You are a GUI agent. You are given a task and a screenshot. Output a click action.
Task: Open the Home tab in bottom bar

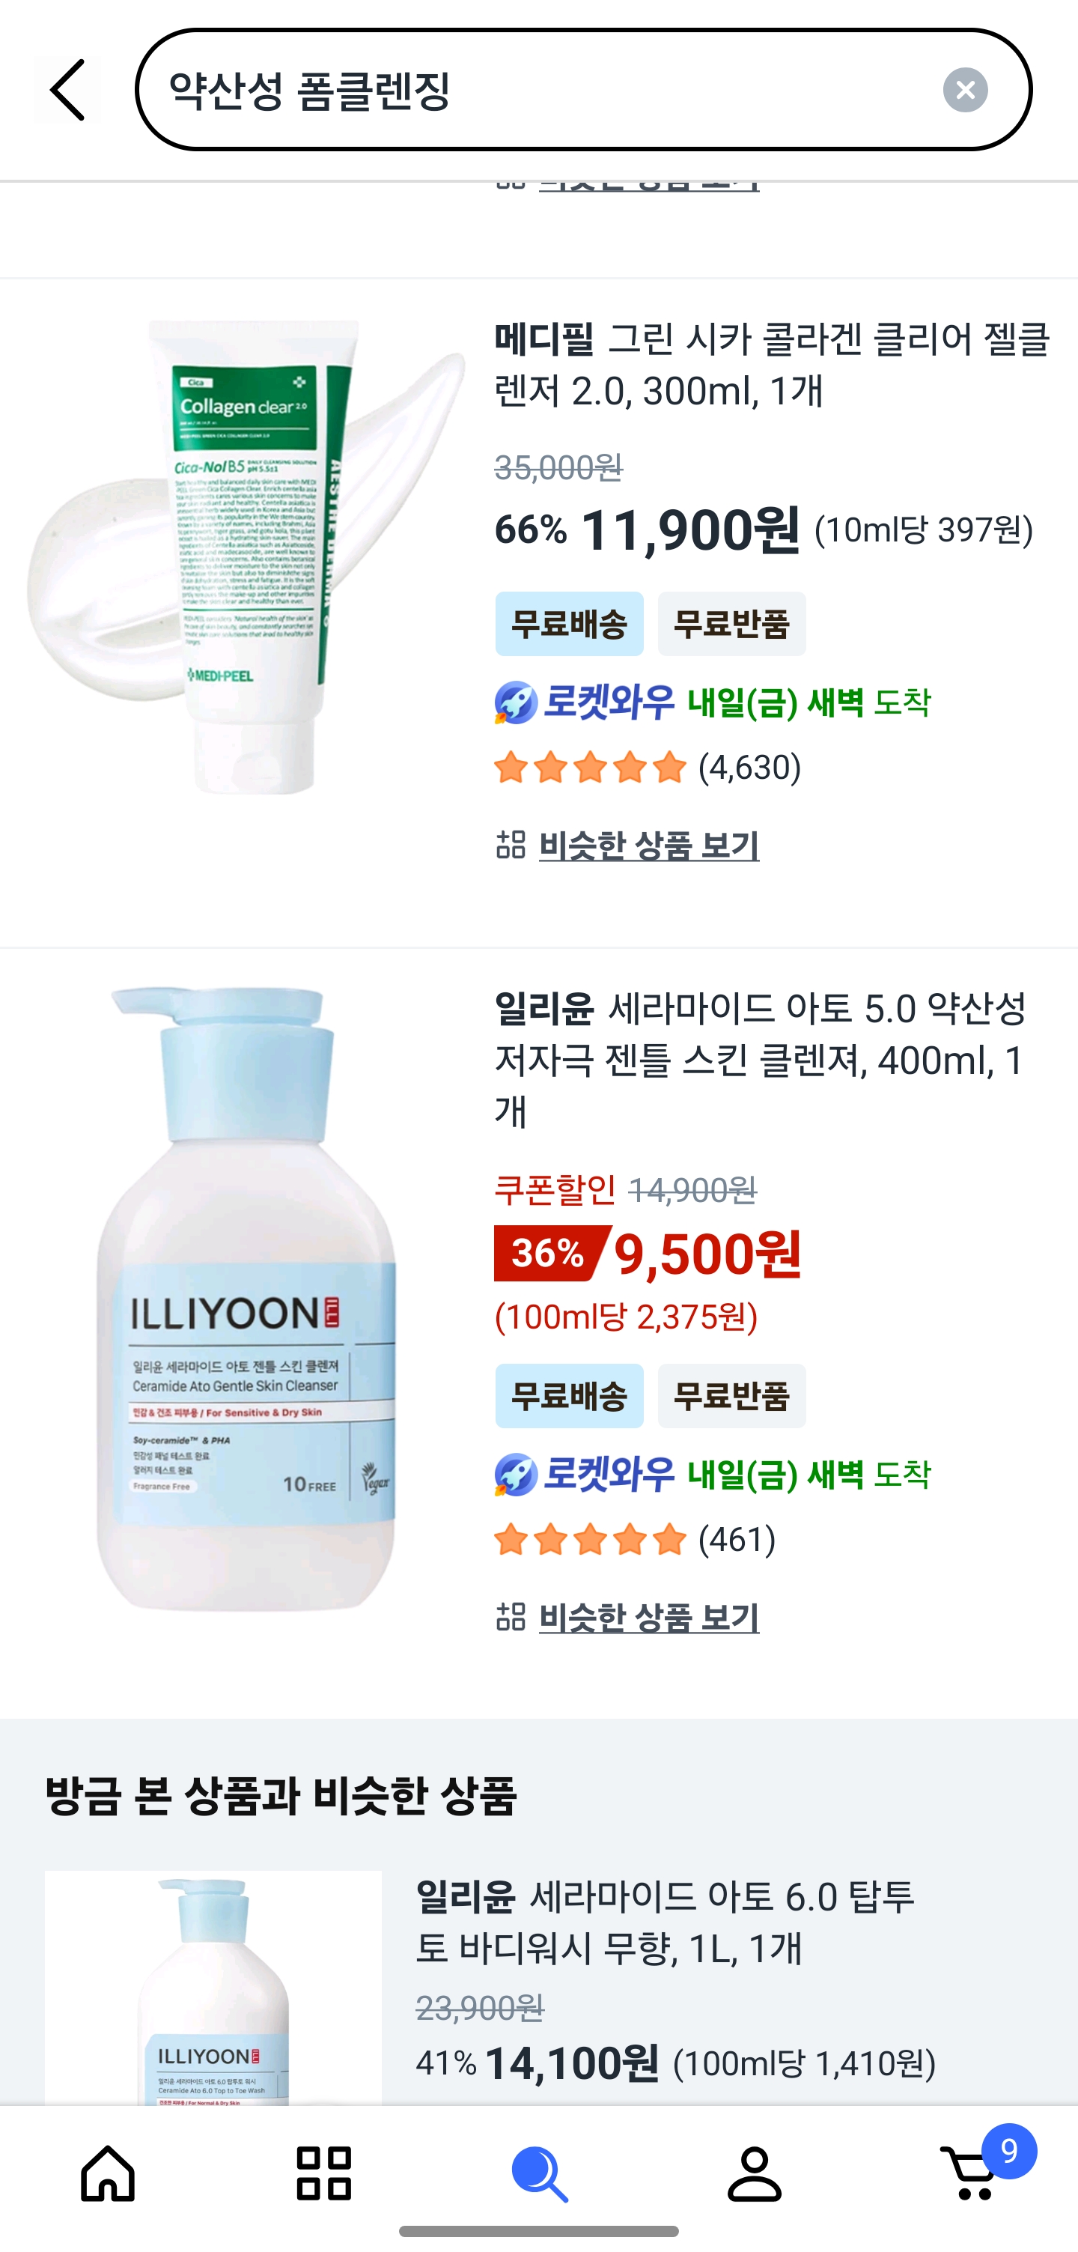point(108,2173)
